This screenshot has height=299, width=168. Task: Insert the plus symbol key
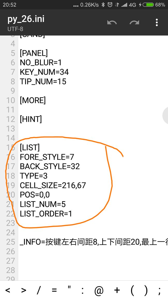pos(117,290)
